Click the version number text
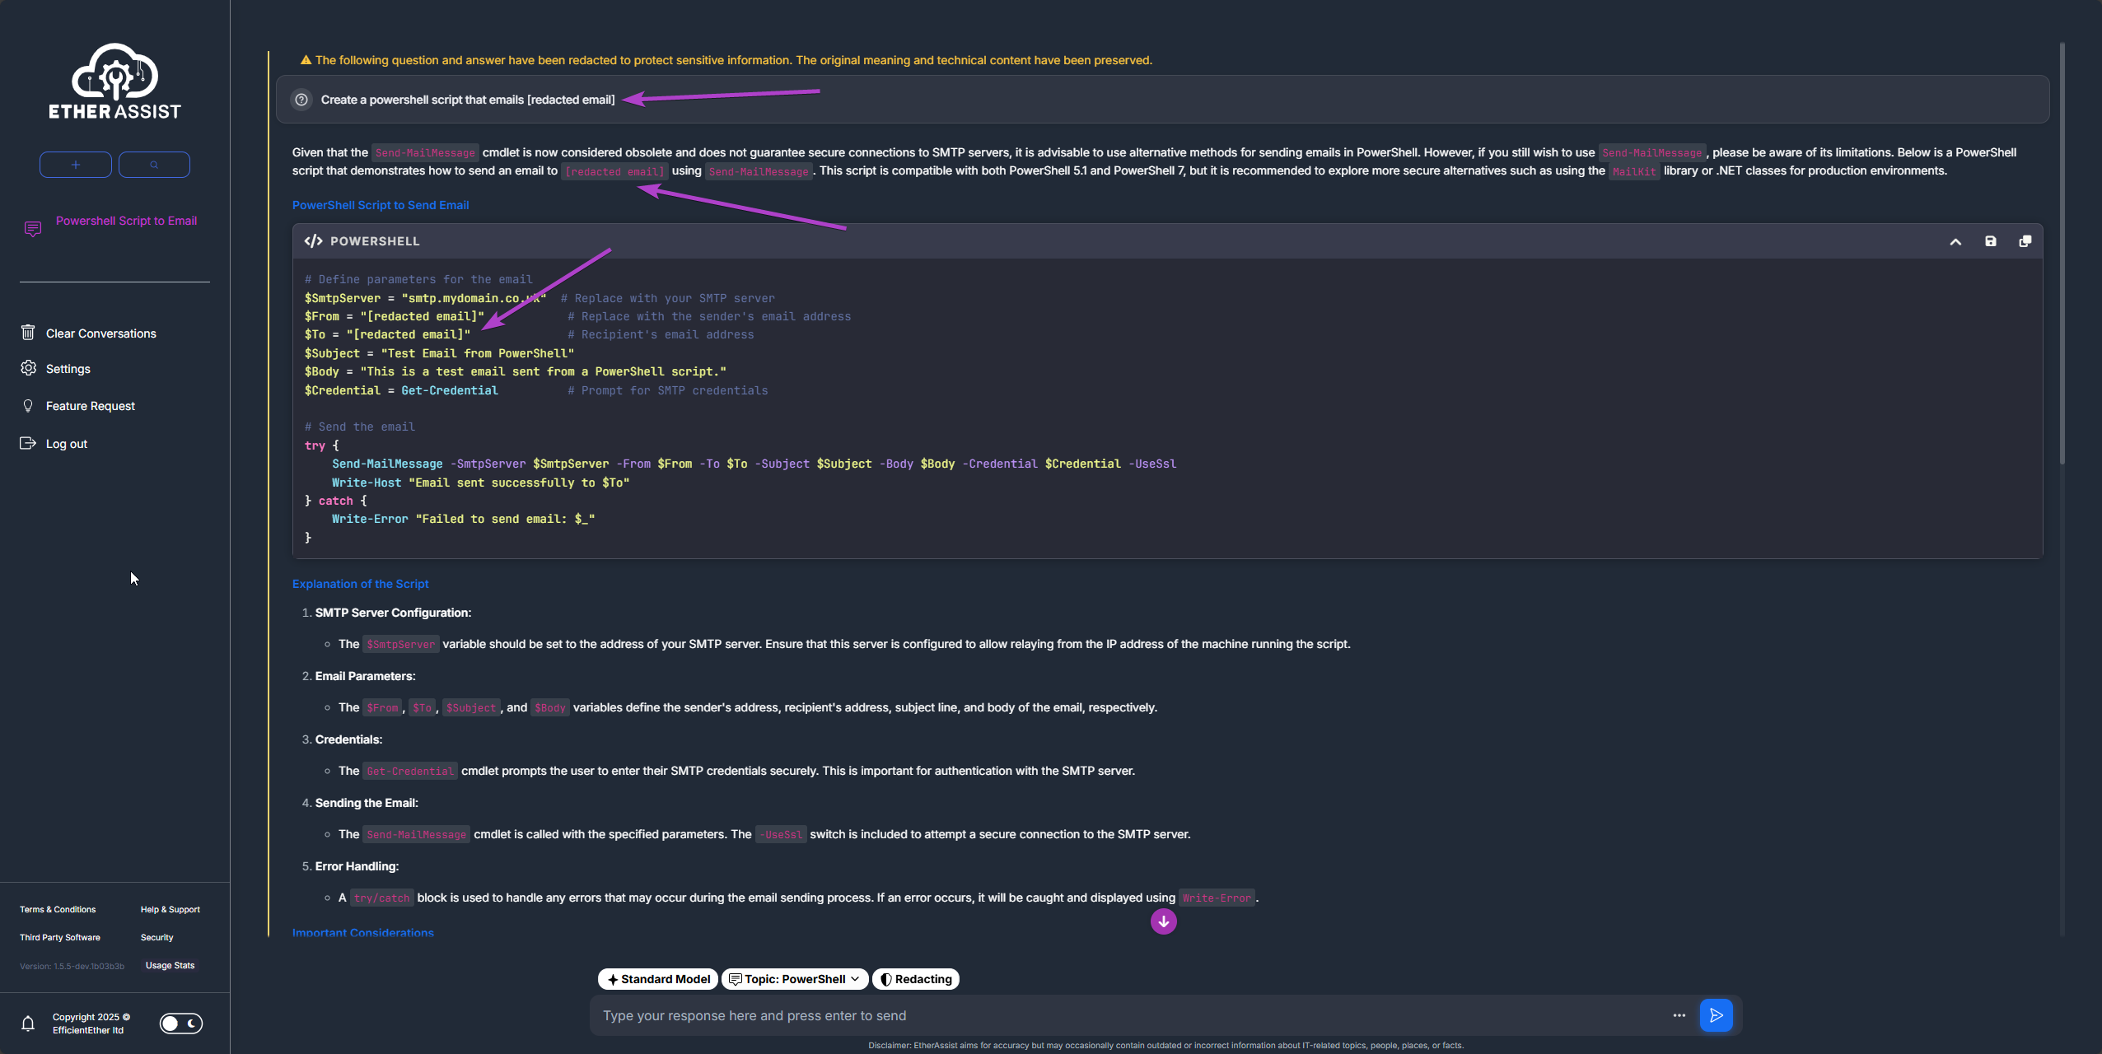2102x1054 pixels. [x=72, y=966]
